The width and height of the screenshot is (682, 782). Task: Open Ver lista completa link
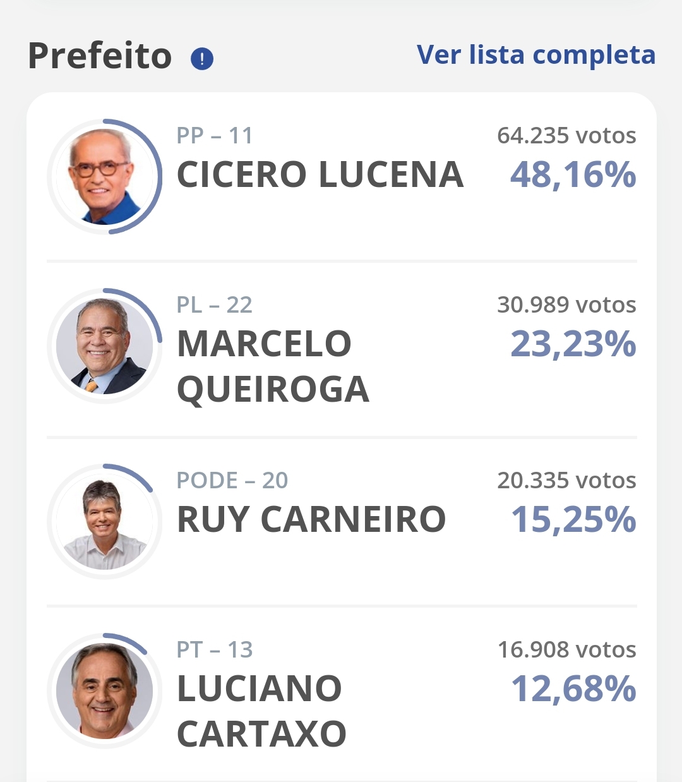coord(536,55)
